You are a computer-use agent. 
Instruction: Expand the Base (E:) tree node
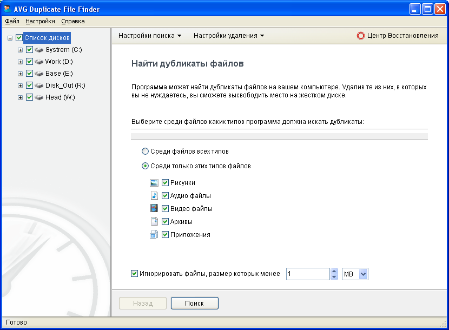coord(20,74)
